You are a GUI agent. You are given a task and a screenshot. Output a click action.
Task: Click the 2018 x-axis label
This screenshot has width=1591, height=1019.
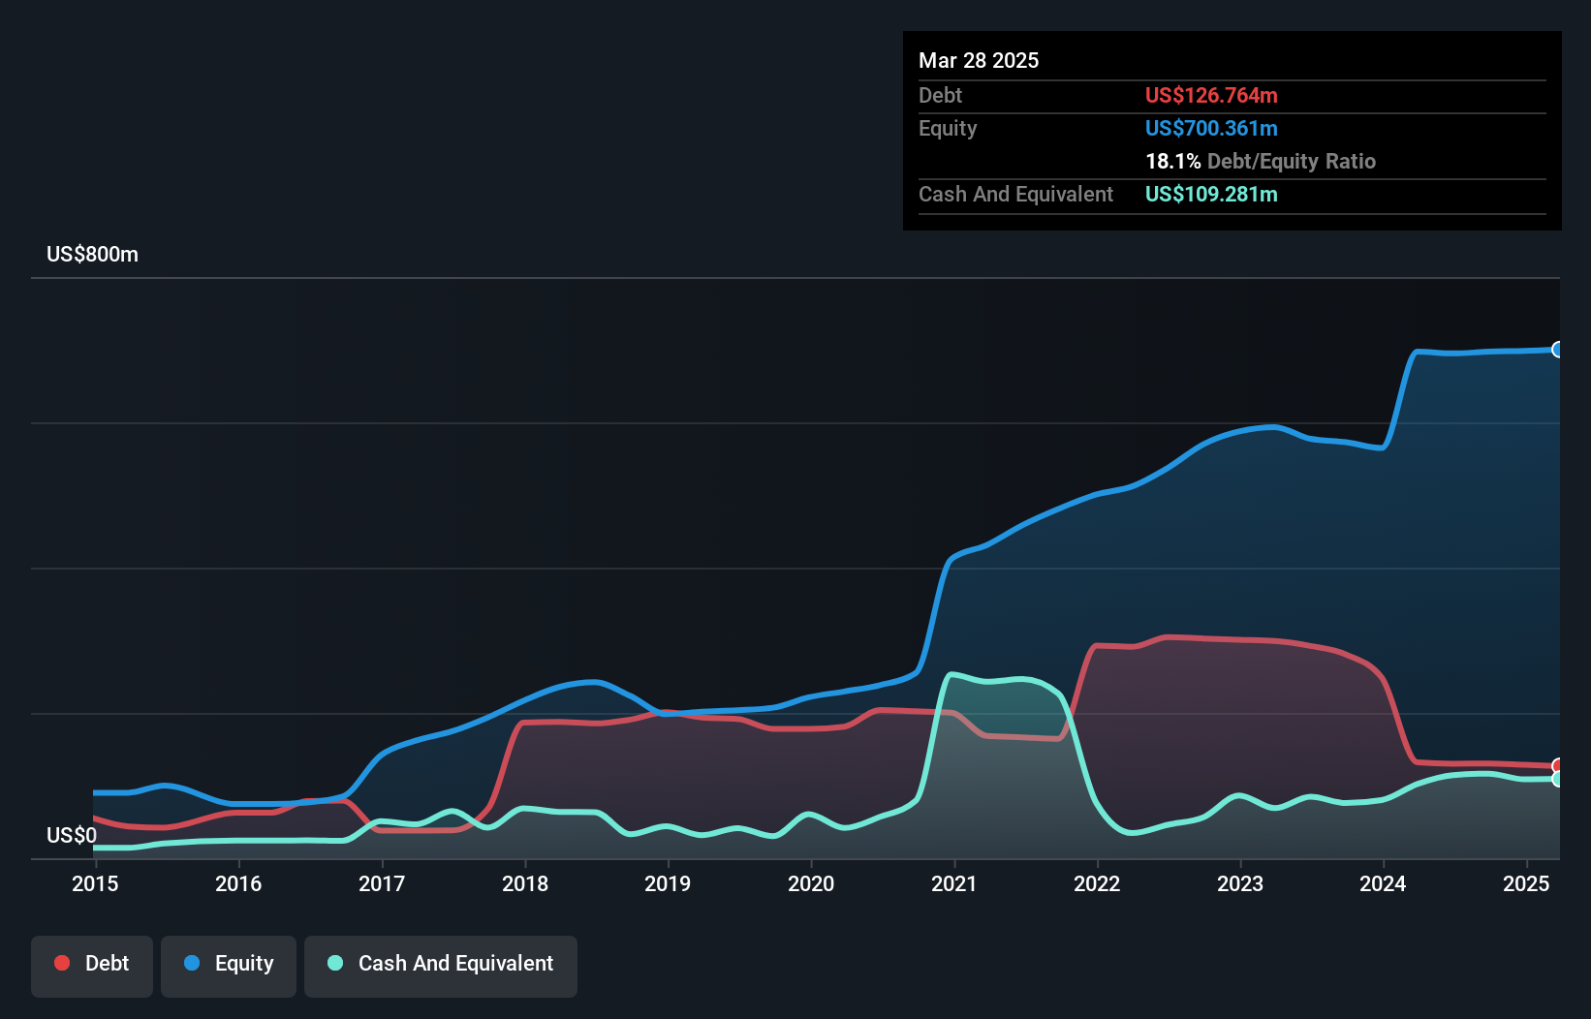tap(525, 883)
